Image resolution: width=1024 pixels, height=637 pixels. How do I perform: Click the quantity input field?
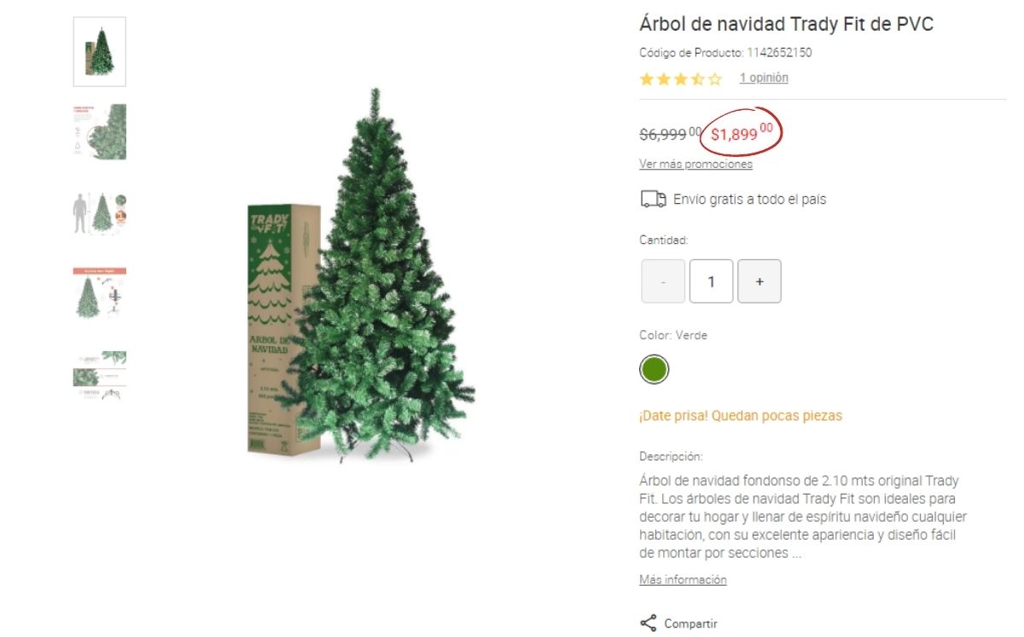click(712, 281)
